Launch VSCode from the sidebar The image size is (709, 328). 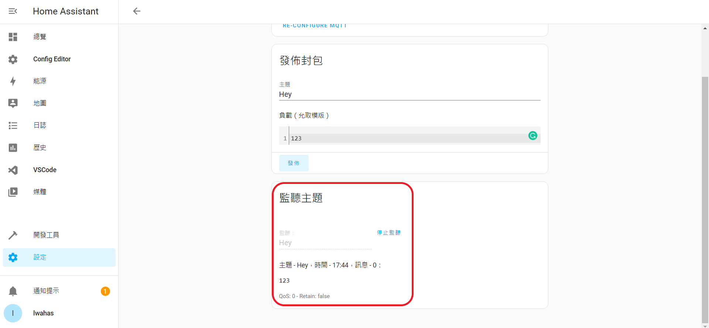click(x=45, y=170)
